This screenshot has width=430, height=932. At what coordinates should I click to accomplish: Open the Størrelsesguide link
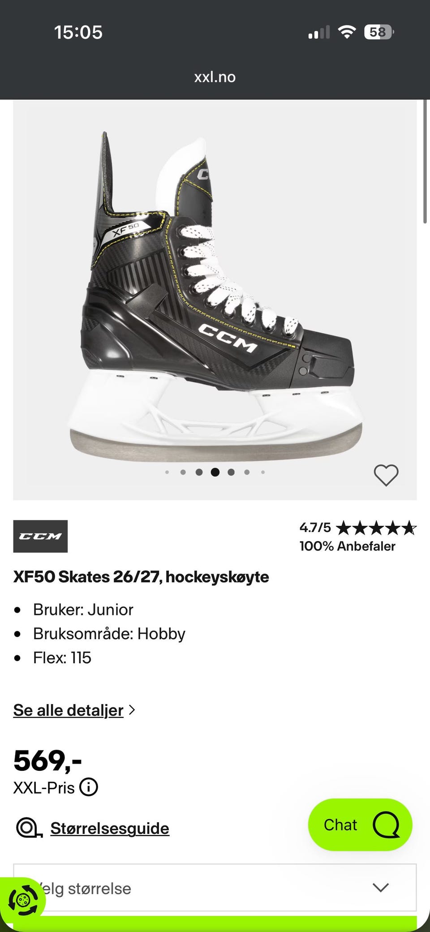click(x=110, y=828)
